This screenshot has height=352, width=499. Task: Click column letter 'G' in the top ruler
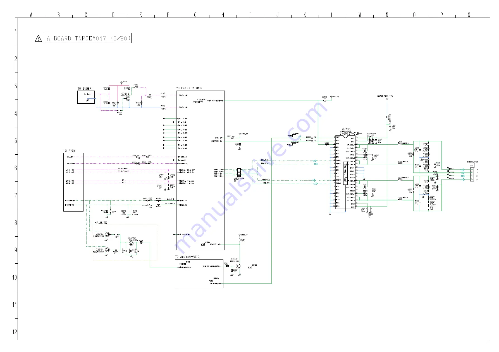coord(195,15)
